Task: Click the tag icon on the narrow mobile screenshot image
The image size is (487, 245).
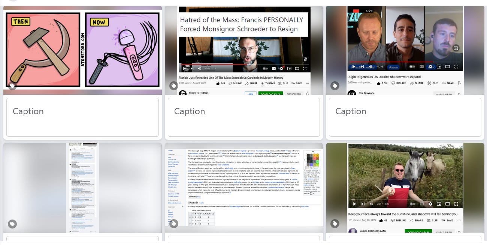Action: (x=12, y=224)
